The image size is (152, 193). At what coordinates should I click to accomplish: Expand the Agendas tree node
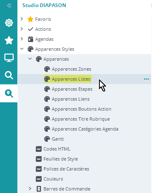coord(22,39)
